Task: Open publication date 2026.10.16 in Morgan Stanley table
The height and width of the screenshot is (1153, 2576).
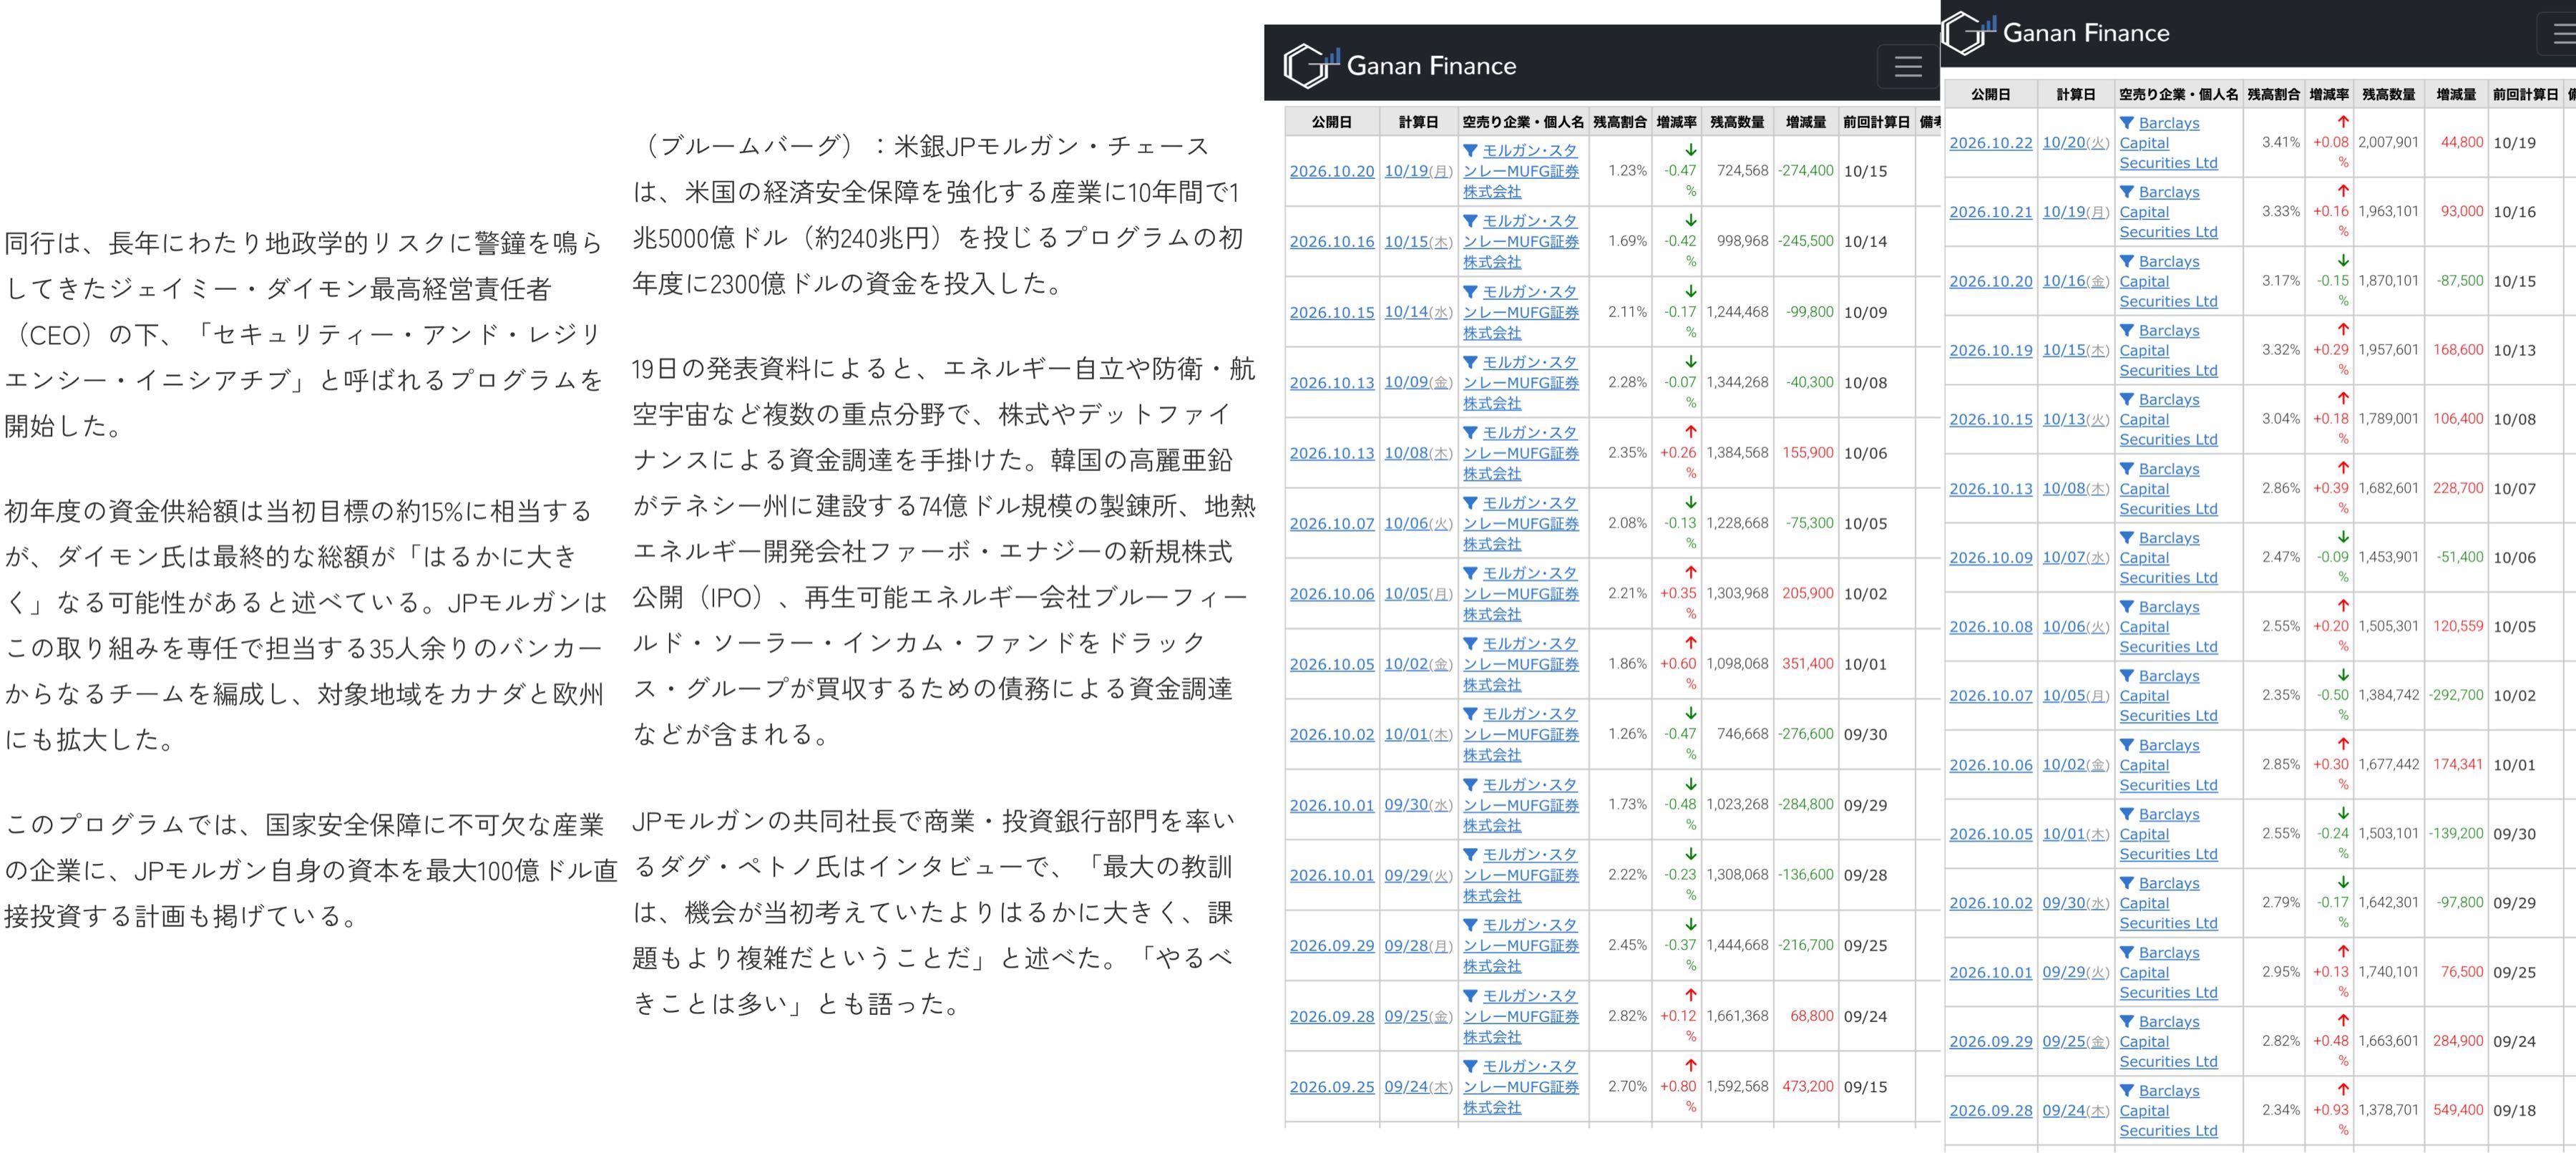Action: pos(1332,242)
